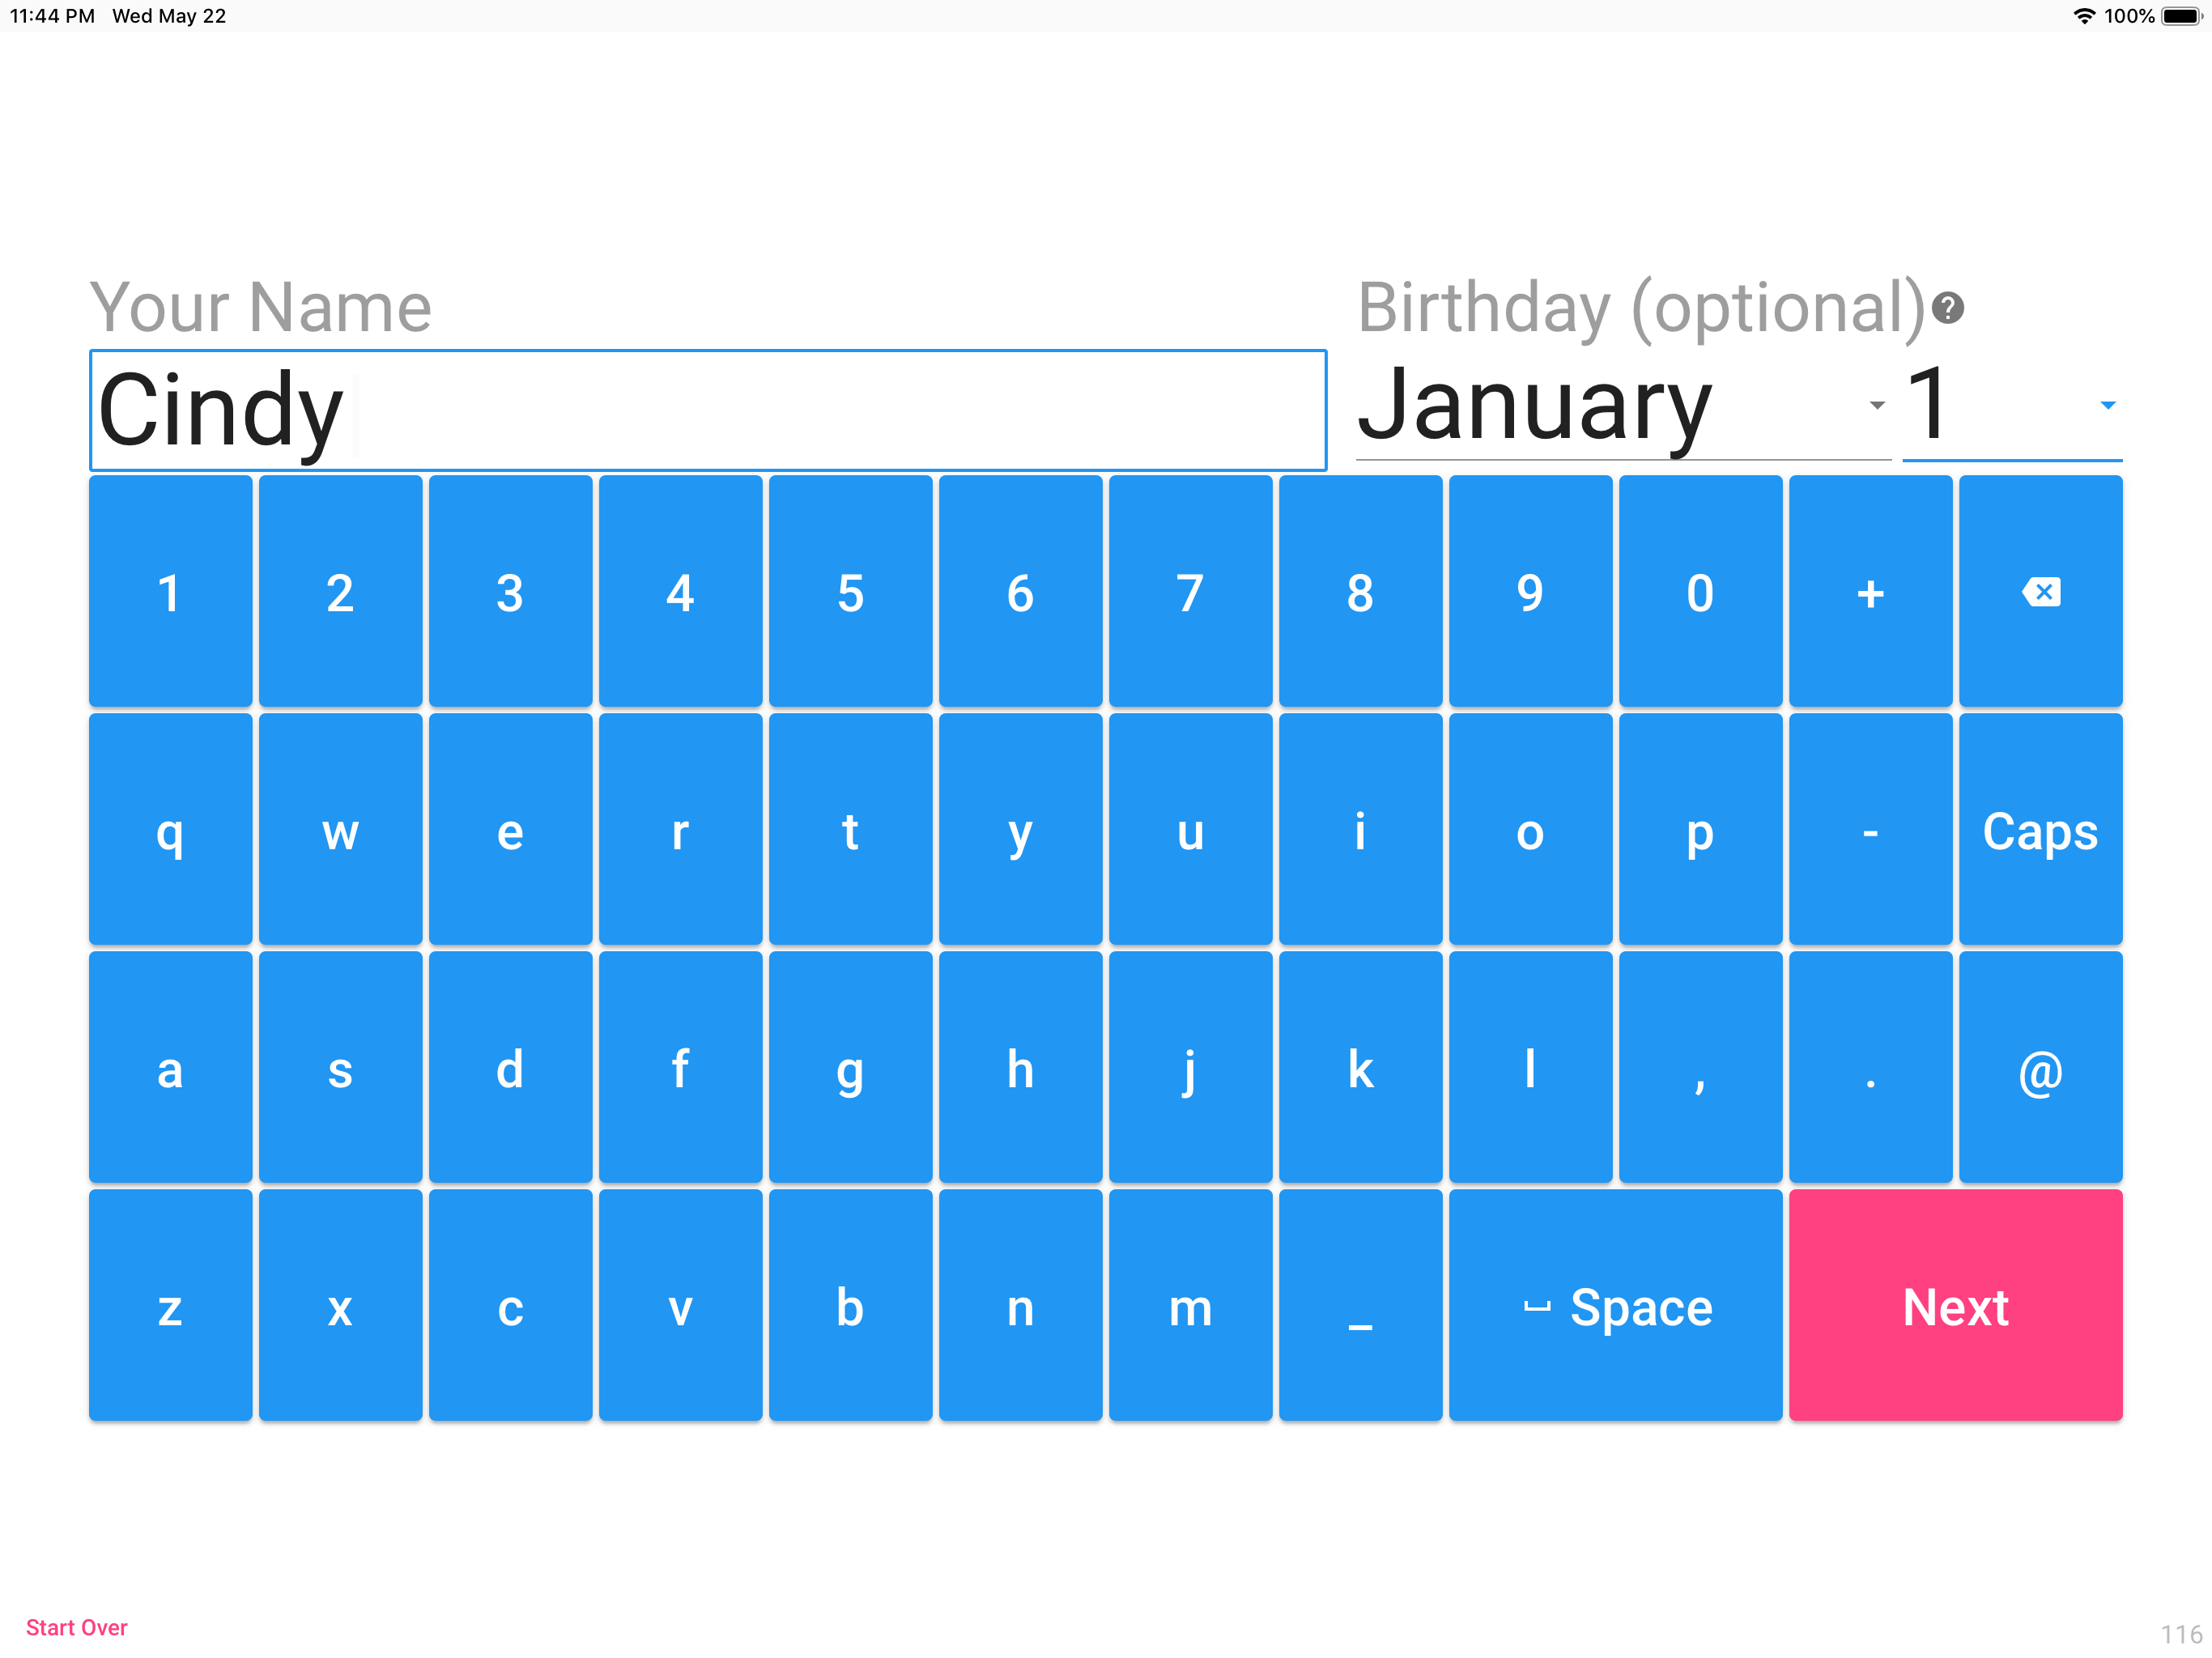Tap the hyphen key
Screen dimensions: 2212x1658
tap(1870, 830)
